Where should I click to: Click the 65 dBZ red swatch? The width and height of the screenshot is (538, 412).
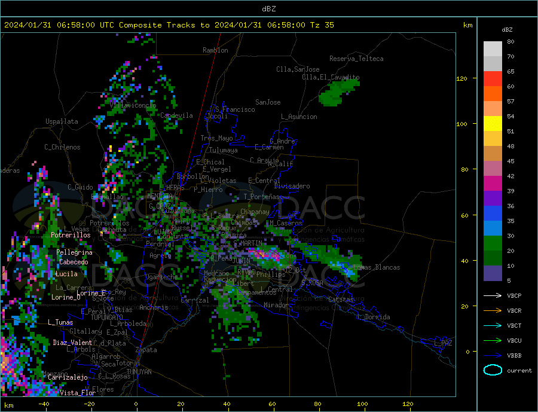(x=493, y=78)
